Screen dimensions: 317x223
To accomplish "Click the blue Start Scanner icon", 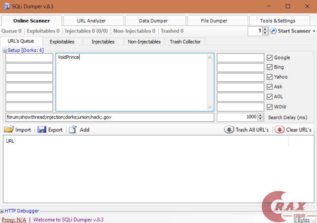I will pos(273,31).
